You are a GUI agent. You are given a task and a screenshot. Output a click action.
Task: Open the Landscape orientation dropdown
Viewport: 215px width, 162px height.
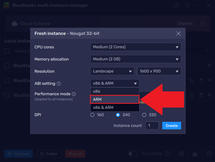tap(112, 71)
